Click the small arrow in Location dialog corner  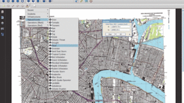tap(130, 34)
